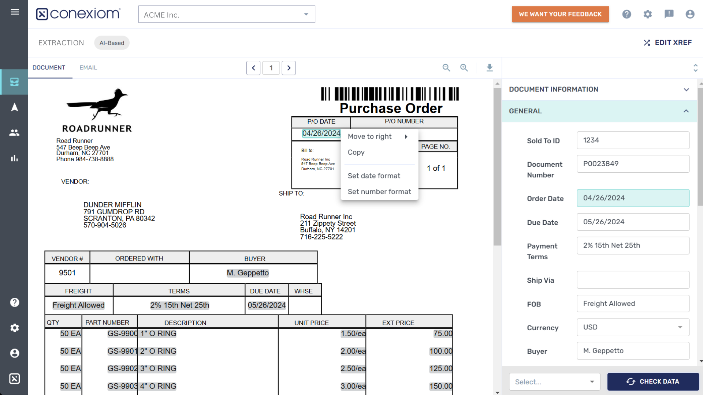Collapse the General section
The width and height of the screenshot is (703, 395).
686,111
